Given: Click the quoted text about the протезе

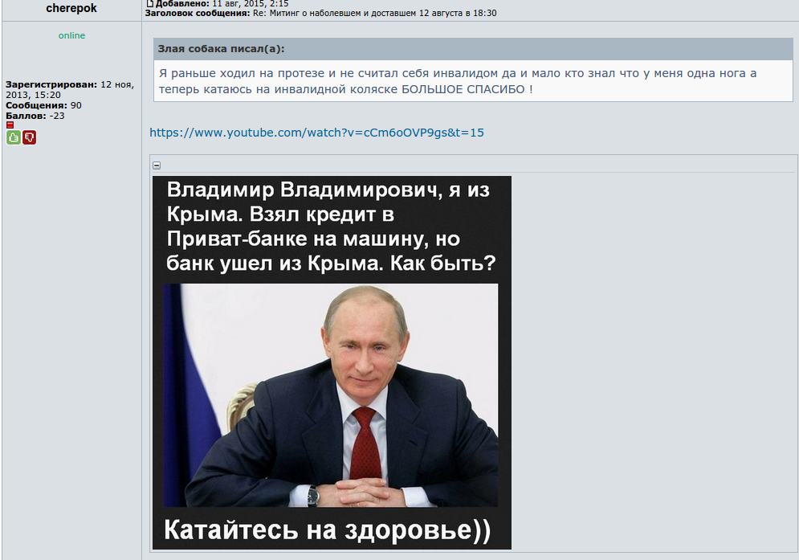Looking at the screenshot, I should 458,81.
